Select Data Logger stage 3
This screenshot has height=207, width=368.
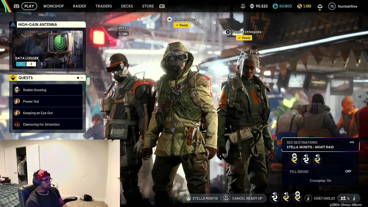(41, 64)
